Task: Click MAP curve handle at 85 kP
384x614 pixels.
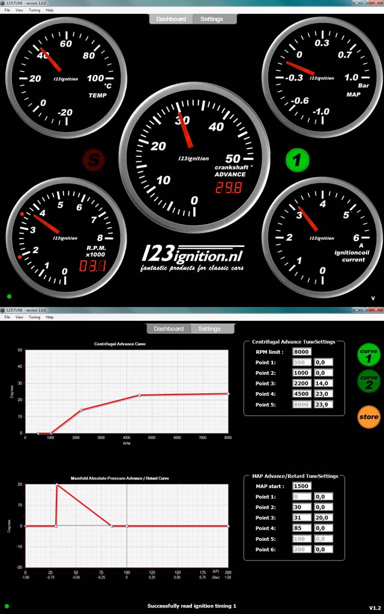Action: click(x=112, y=526)
